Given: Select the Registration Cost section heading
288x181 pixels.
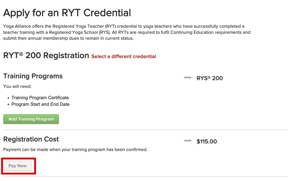Looking at the screenshot, I should [x=31, y=139].
